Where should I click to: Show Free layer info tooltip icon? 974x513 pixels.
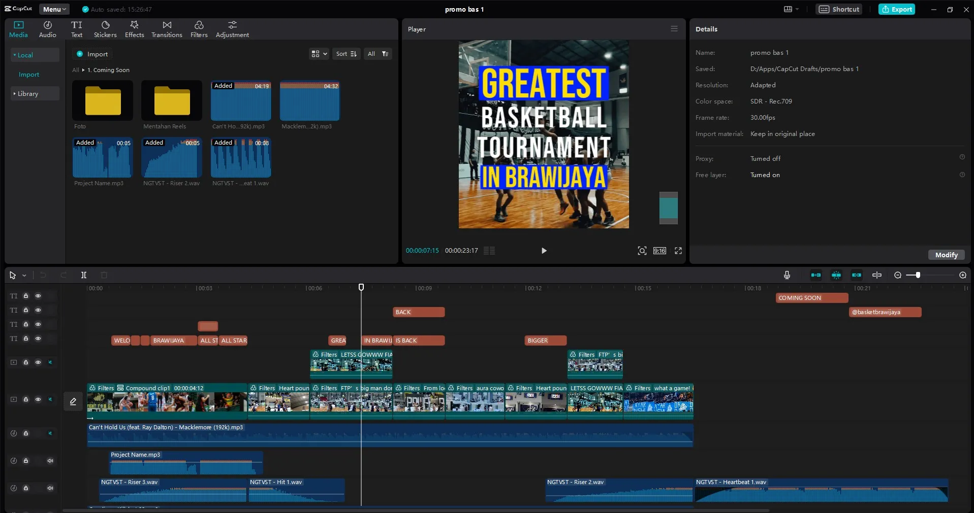[962, 175]
